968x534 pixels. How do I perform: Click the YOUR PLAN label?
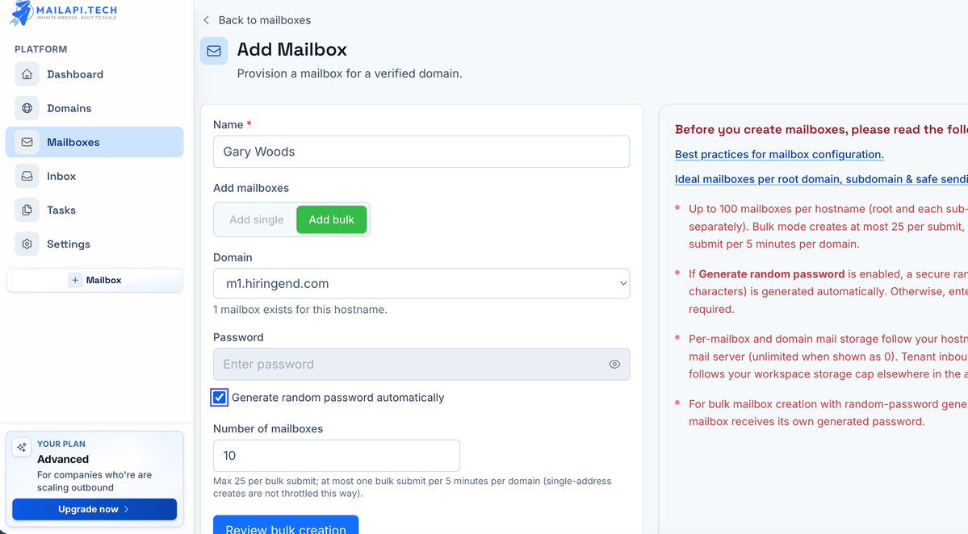pyautogui.click(x=61, y=444)
